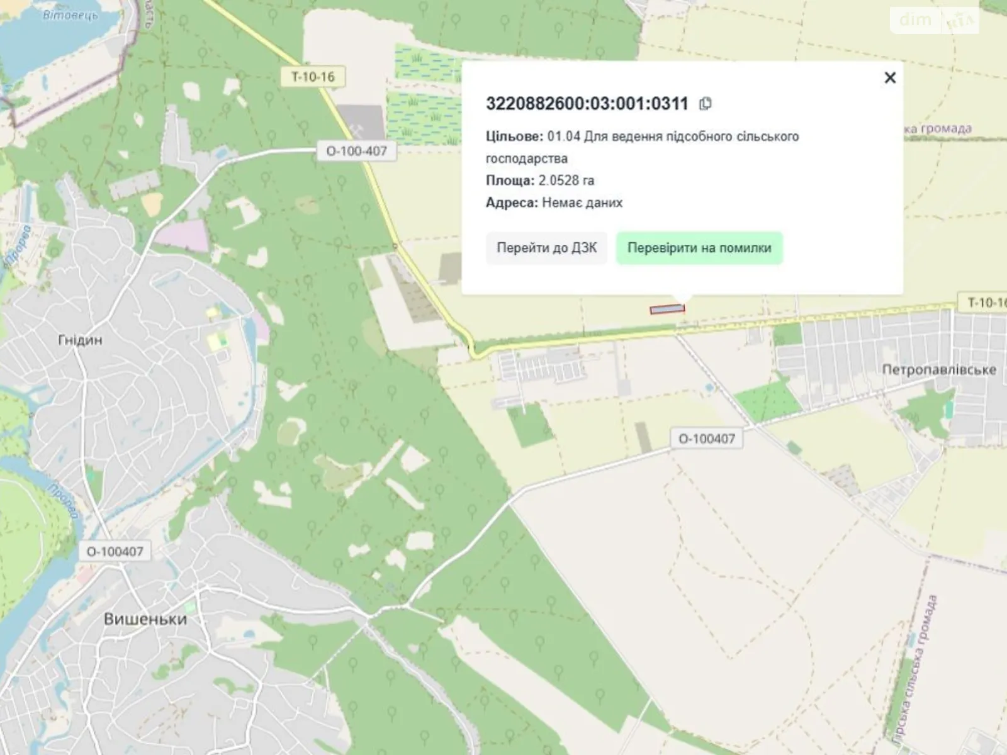The image size is (1007, 755).
Task: Click the O-100-407 road shield label
Action: [x=356, y=151]
